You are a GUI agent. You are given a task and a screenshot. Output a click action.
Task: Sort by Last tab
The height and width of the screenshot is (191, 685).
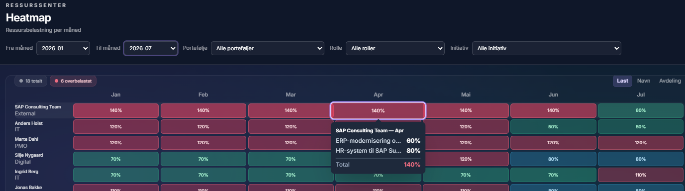tap(623, 81)
